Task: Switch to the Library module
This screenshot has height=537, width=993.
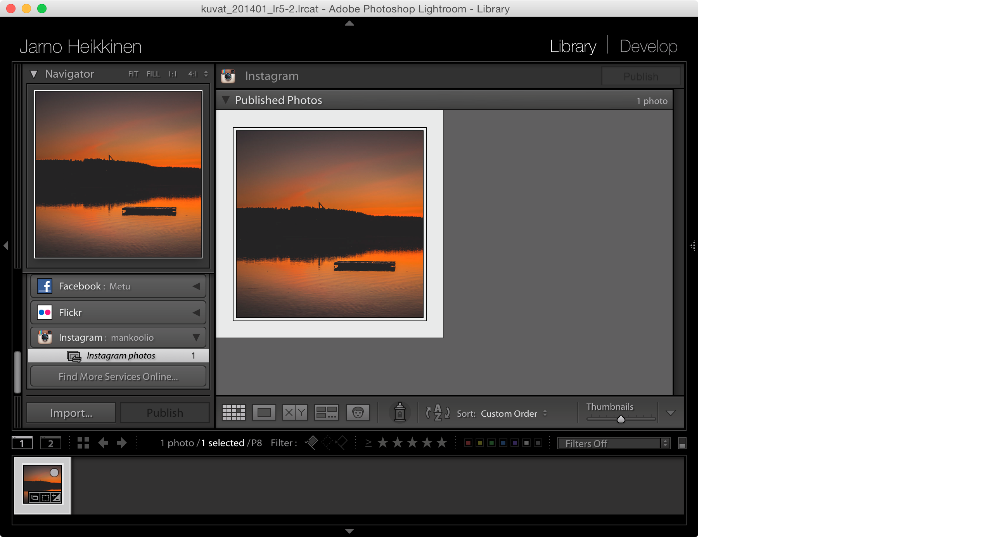Action: pos(573,46)
